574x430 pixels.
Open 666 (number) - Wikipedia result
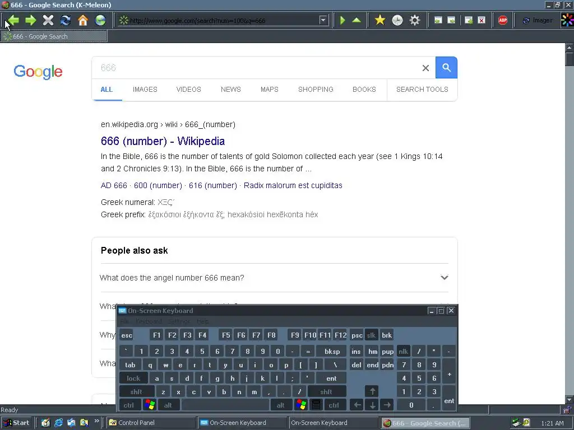pyautogui.click(x=163, y=141)
